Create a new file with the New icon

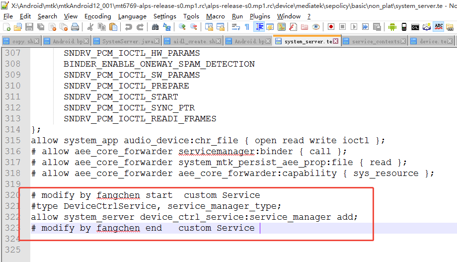point(6,27)
